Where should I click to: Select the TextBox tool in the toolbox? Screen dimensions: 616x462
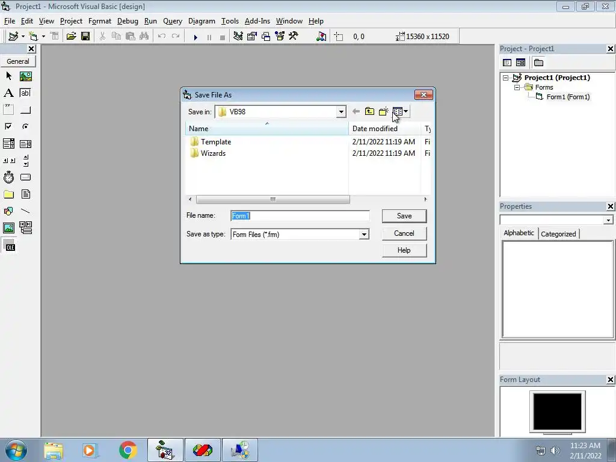[x=25, y=93]
